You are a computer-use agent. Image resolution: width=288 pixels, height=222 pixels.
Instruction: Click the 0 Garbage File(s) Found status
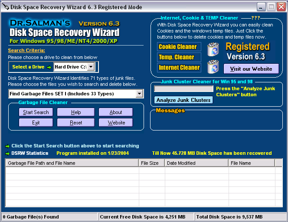click(49, 217)
